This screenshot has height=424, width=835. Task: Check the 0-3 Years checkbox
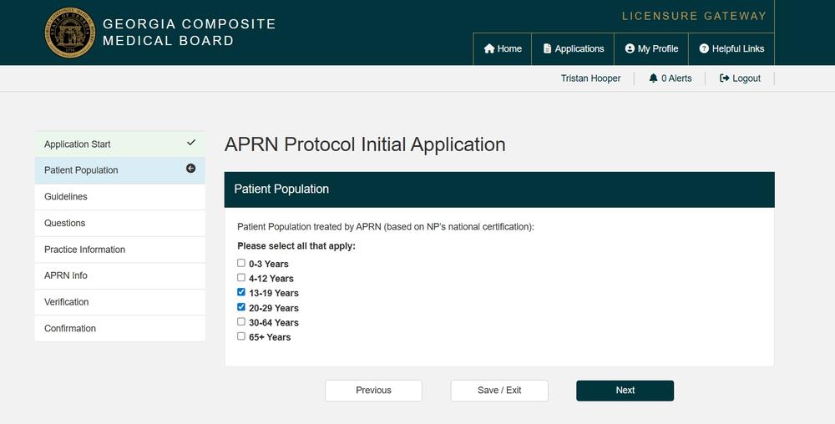241,263
